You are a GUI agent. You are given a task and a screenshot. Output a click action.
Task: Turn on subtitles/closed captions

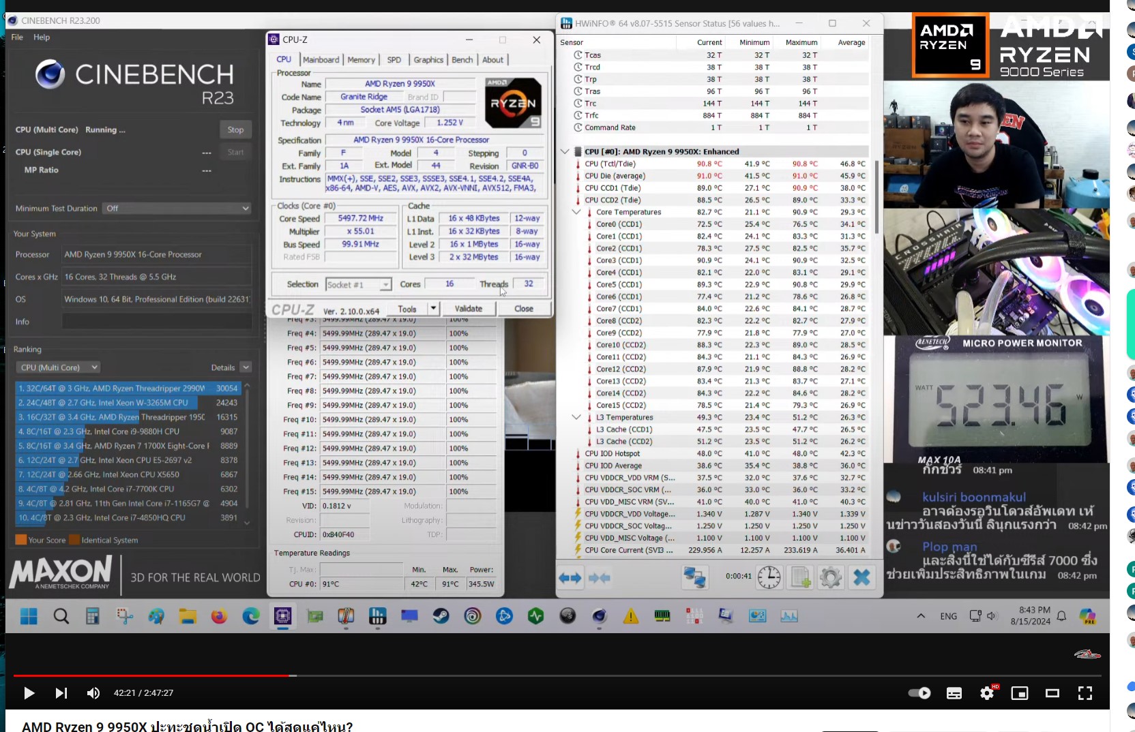954,693
